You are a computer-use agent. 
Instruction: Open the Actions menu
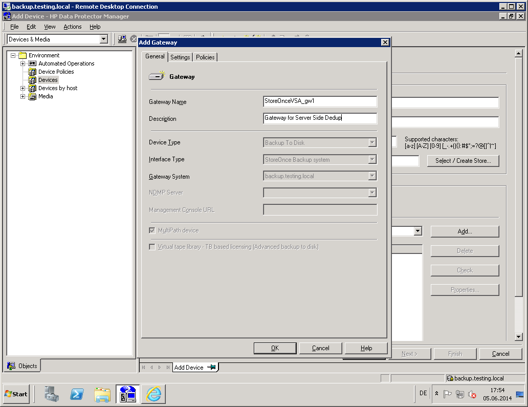click(x=73, y=27)
